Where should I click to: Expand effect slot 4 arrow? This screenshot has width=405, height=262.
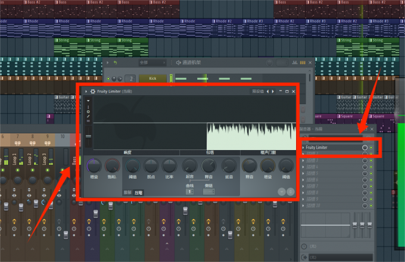pos(303,167)
